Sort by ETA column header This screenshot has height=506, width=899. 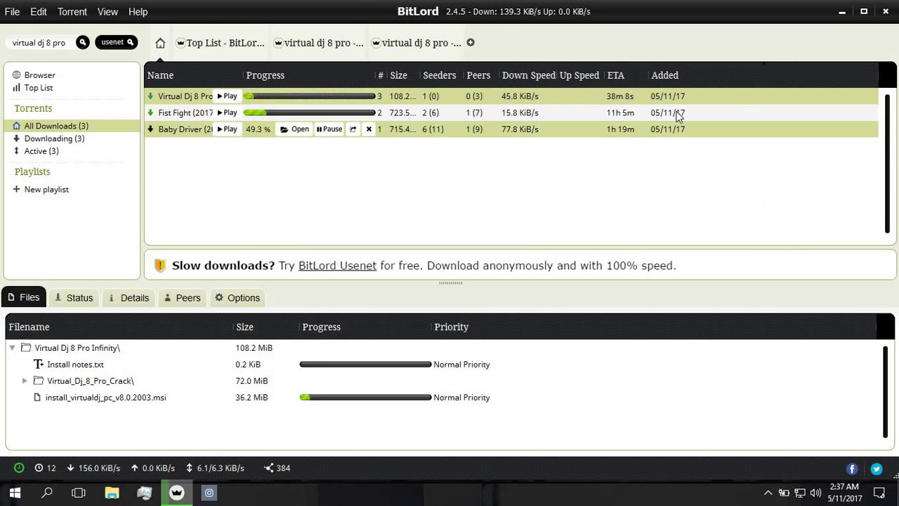pyautogui.click(x=616, y=75)
